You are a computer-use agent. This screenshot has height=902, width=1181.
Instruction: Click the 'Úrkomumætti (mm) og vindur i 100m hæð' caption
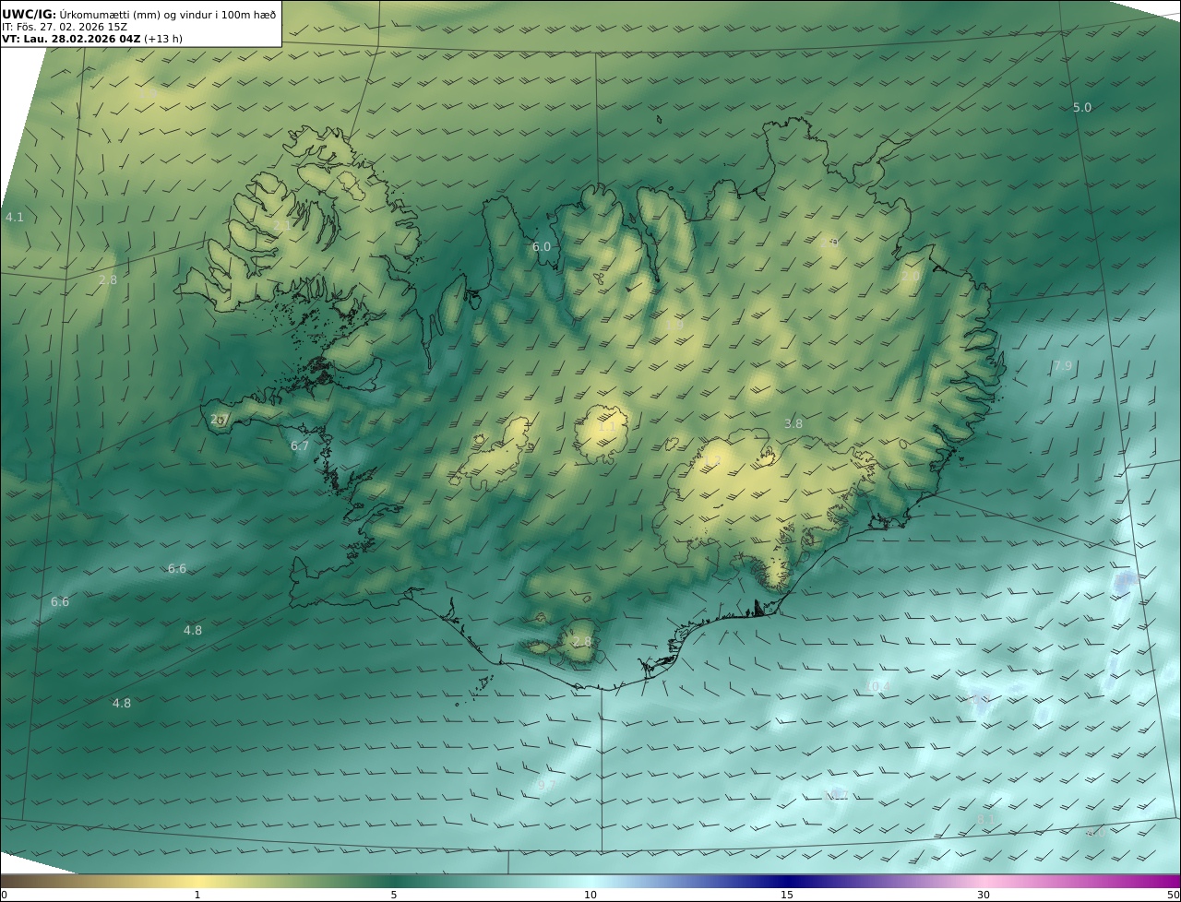(x=168, y=14)
